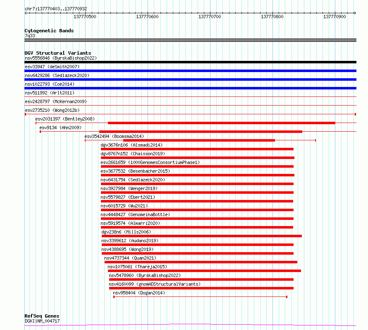
Task: Select dgv8767n152 (Chaisson2019) label
Action: coord(133,154)
